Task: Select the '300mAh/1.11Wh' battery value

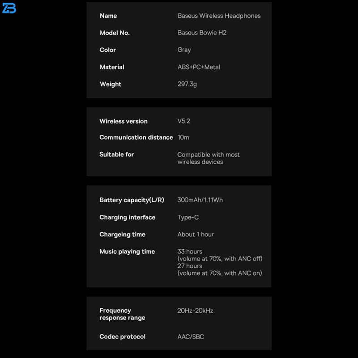Action: [200, 200]
